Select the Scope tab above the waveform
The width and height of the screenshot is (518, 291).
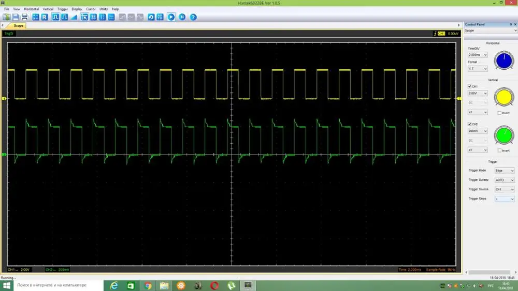pos(18,25)
